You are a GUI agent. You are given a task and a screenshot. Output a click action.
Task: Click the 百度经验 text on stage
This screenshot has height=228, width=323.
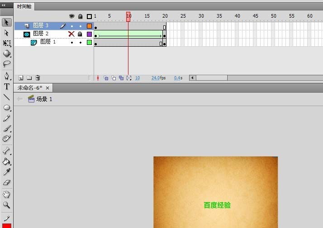tap(217, 205)
